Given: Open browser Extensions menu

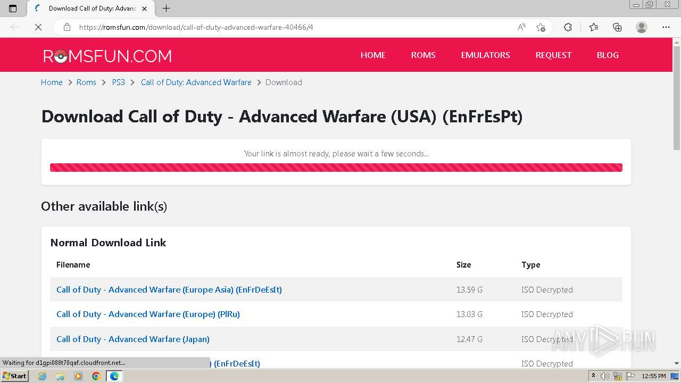Looking at the screenshot, I should (x=568, y=27).
